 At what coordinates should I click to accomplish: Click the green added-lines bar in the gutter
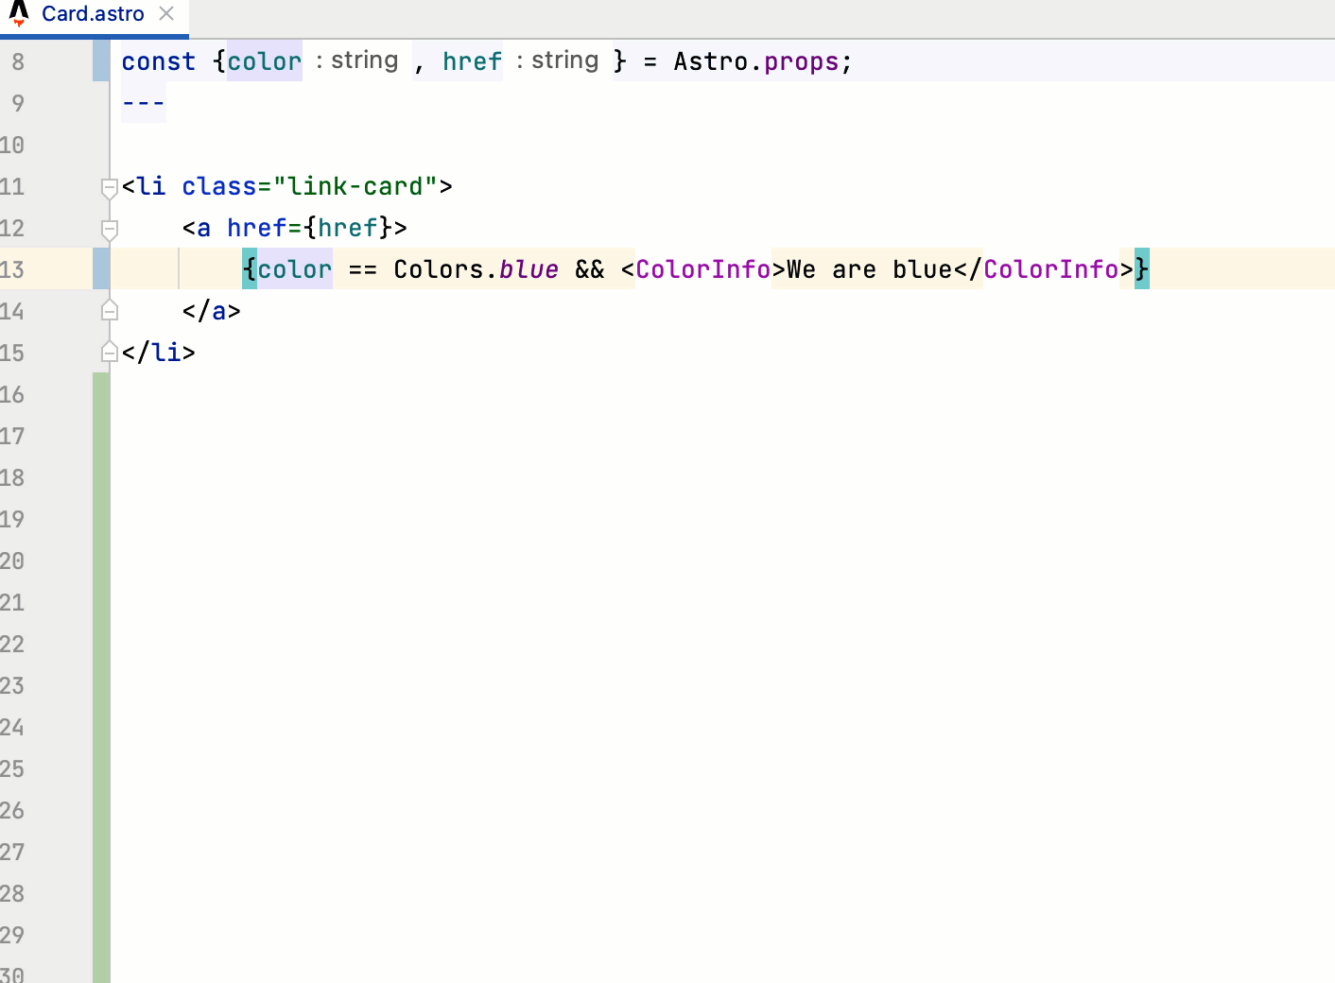[101, 567]
